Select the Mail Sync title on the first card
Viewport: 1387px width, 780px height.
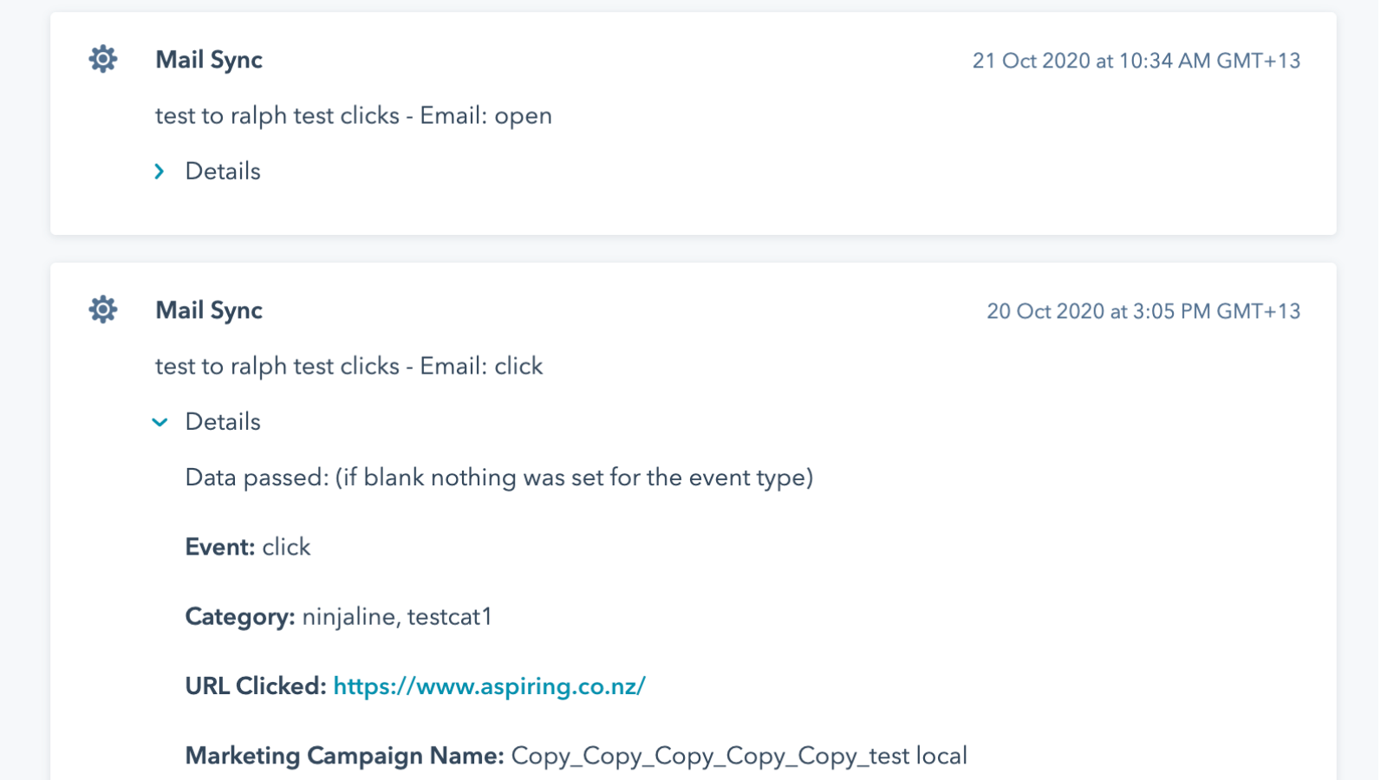pos(208,60)
